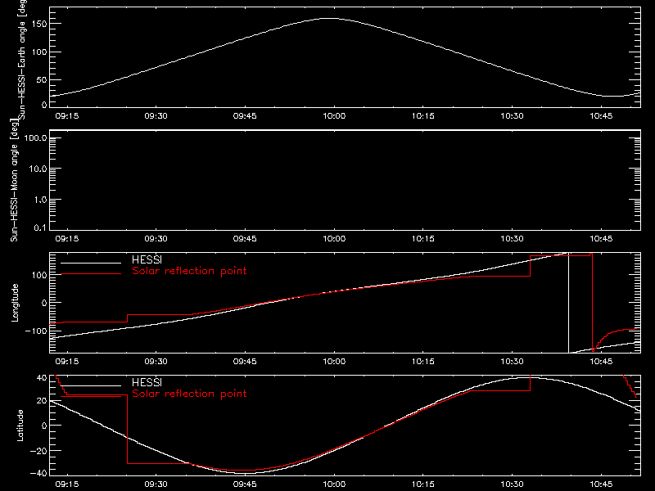The height and width of the screenshot is (491, 655).
Task: Click the 10.0 tick label on Moon angle plot
Action: coord(38,169)
